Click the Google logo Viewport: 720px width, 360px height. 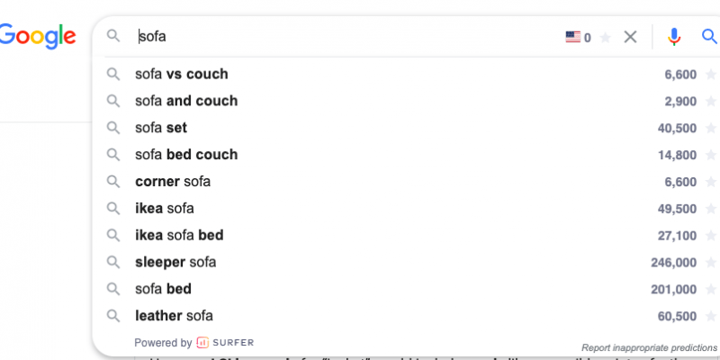(36, 37)
